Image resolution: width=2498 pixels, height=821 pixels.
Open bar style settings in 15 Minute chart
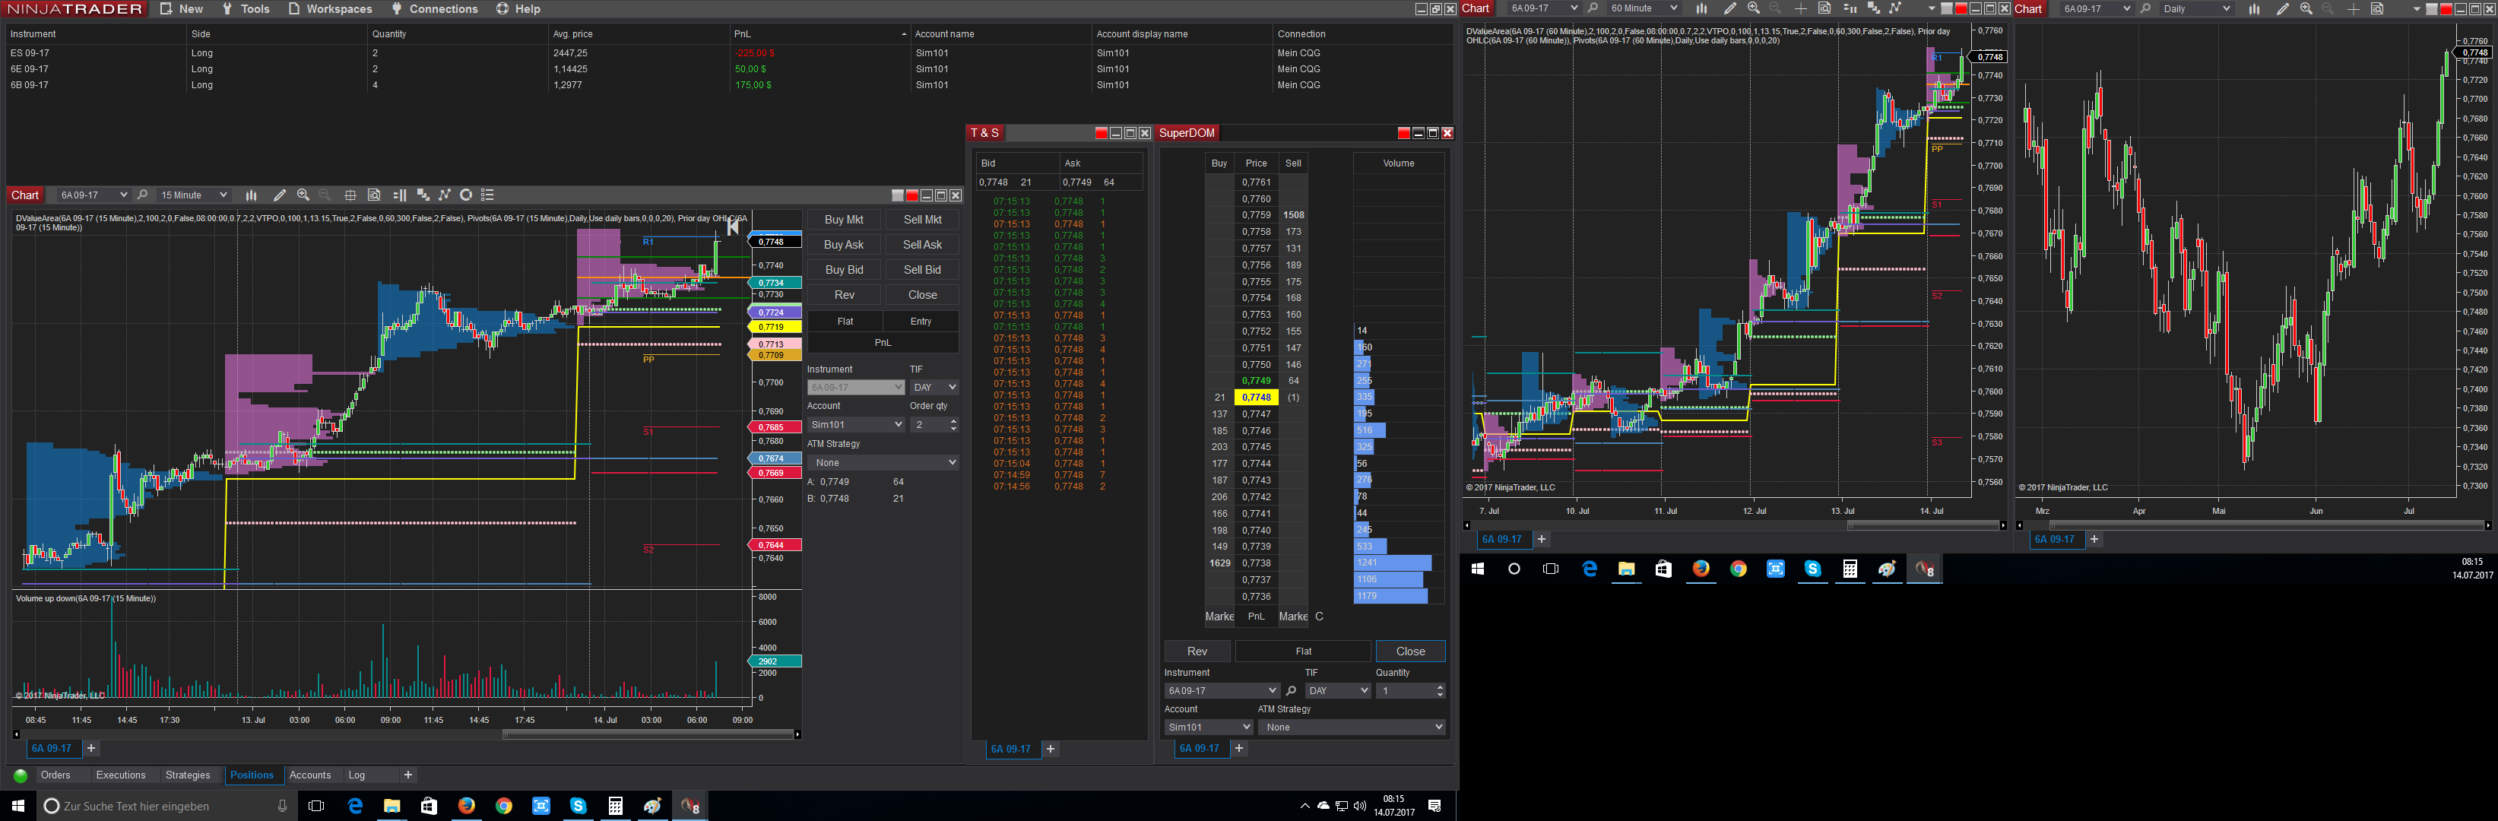(x=251, y=195)
